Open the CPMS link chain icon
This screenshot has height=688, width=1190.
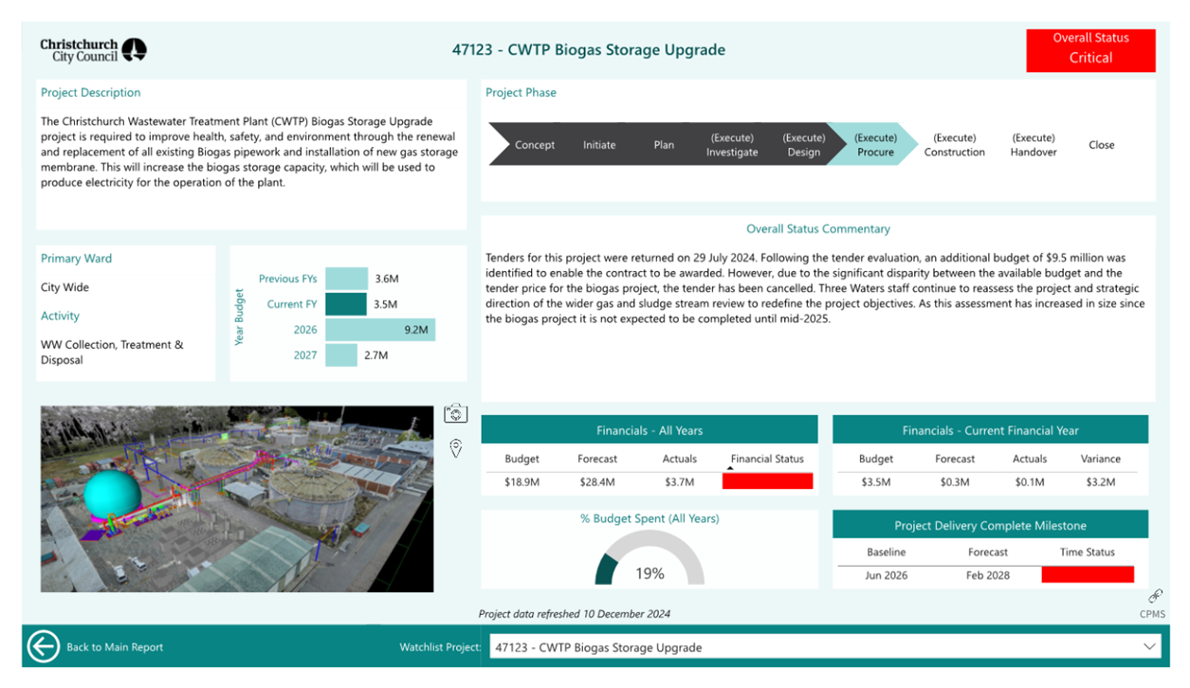[1155, 596]
